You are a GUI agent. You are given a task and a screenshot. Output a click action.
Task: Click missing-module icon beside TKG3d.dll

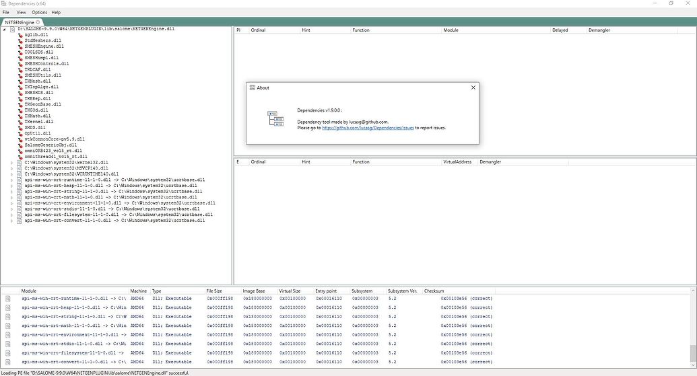point(20,110)
